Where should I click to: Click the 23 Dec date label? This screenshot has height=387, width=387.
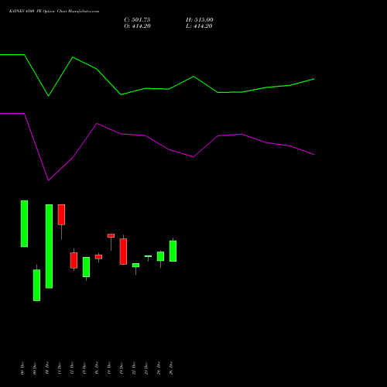(146, 368)
